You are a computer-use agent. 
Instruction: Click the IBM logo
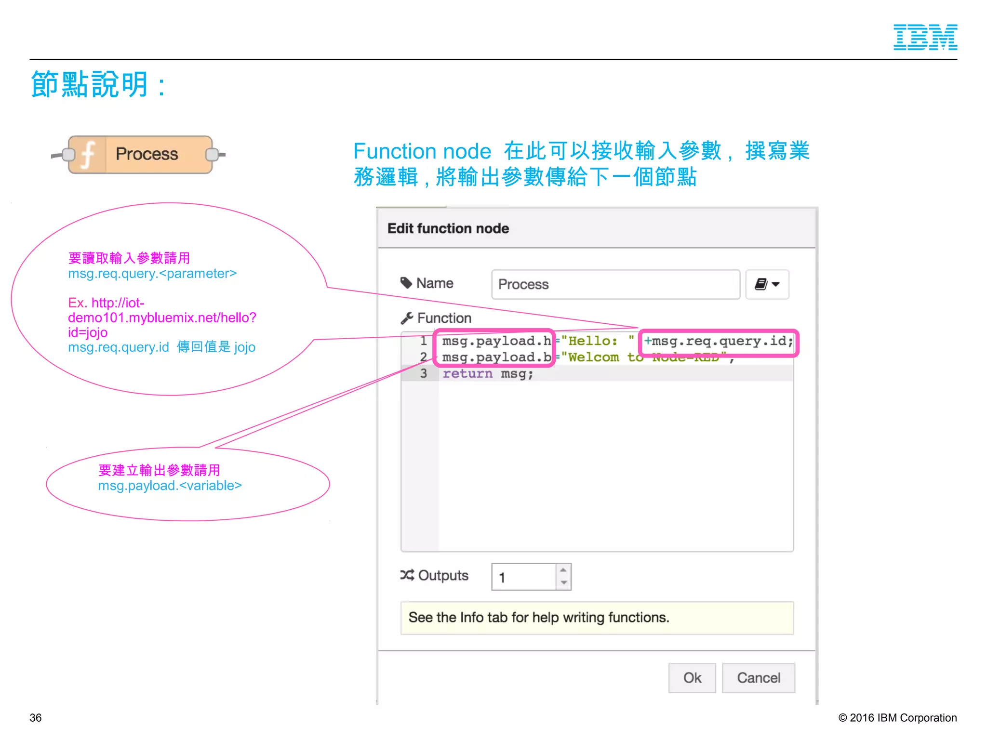pyautogui.click(x=925, y=37)
